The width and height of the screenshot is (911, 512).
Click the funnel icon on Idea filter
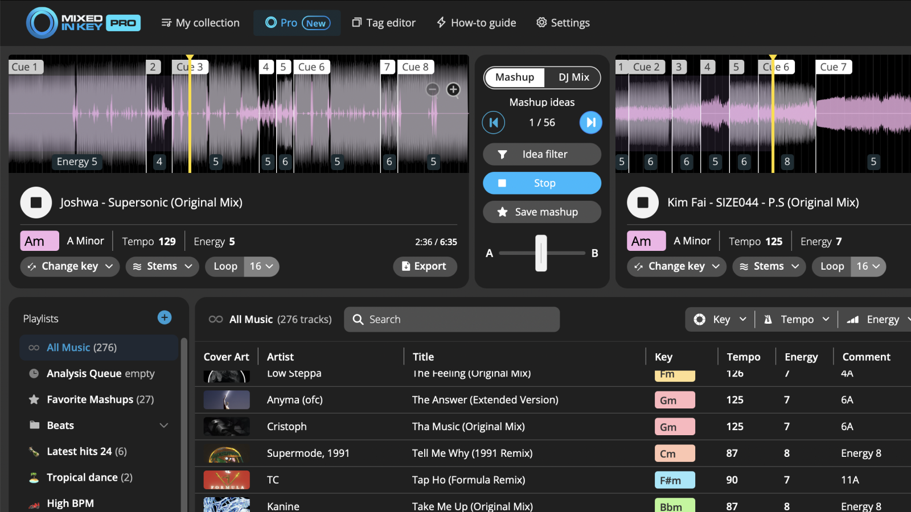[502, 154]
